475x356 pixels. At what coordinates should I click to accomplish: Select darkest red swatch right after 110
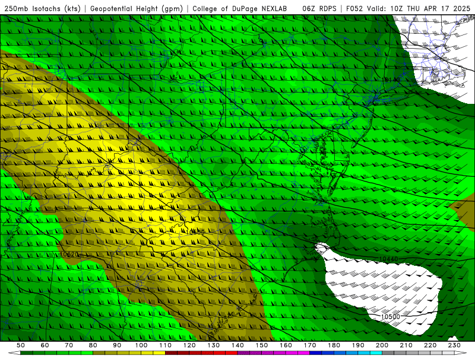click(x=172, y=353)
